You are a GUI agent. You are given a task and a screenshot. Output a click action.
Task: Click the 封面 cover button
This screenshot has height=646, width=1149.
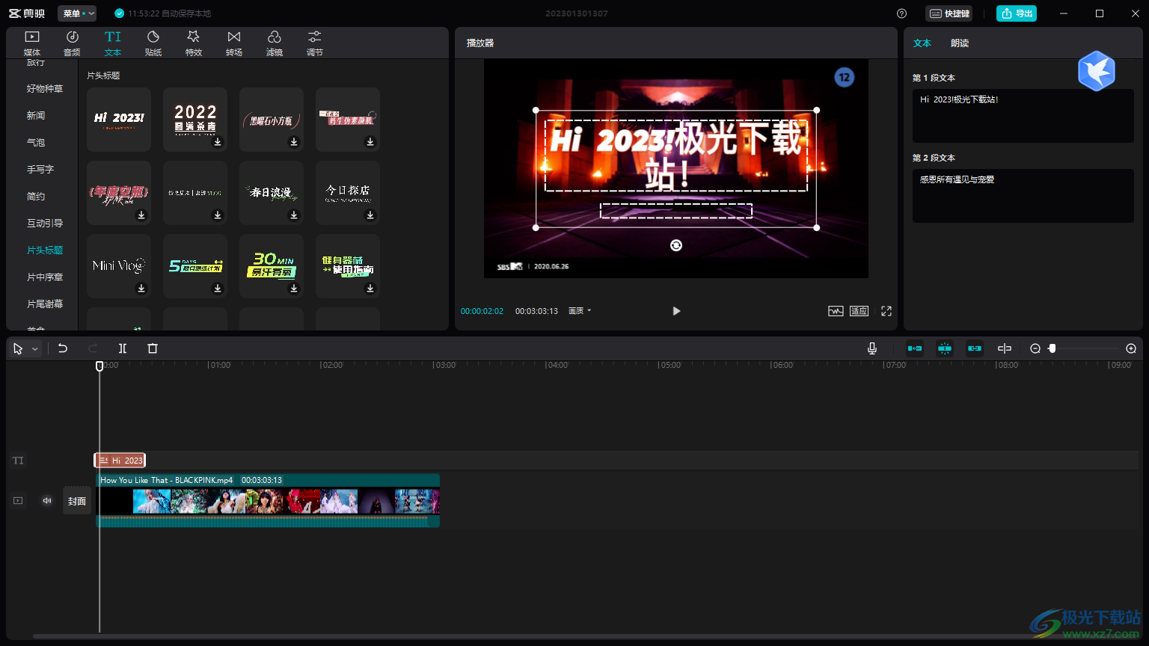click(77, 501)
